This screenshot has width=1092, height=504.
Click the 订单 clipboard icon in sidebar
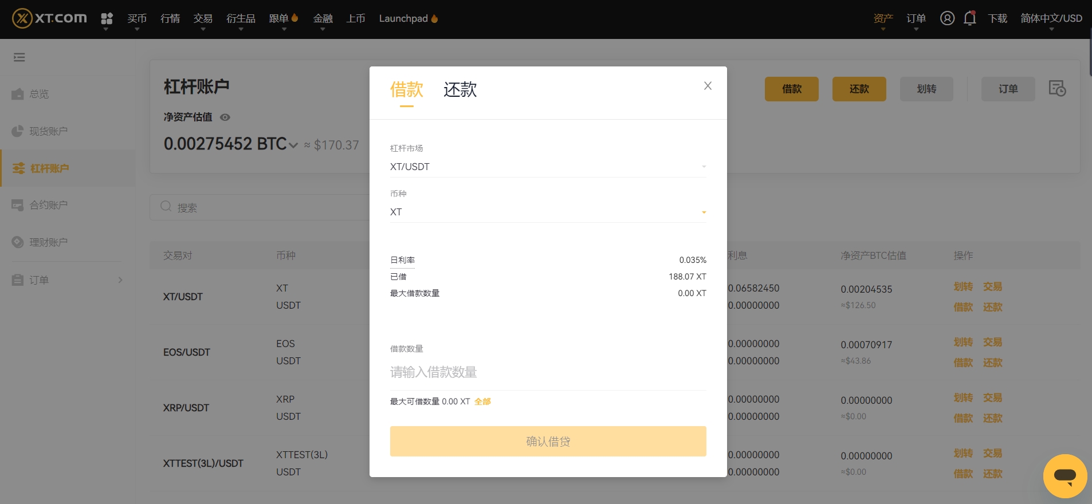18,280
